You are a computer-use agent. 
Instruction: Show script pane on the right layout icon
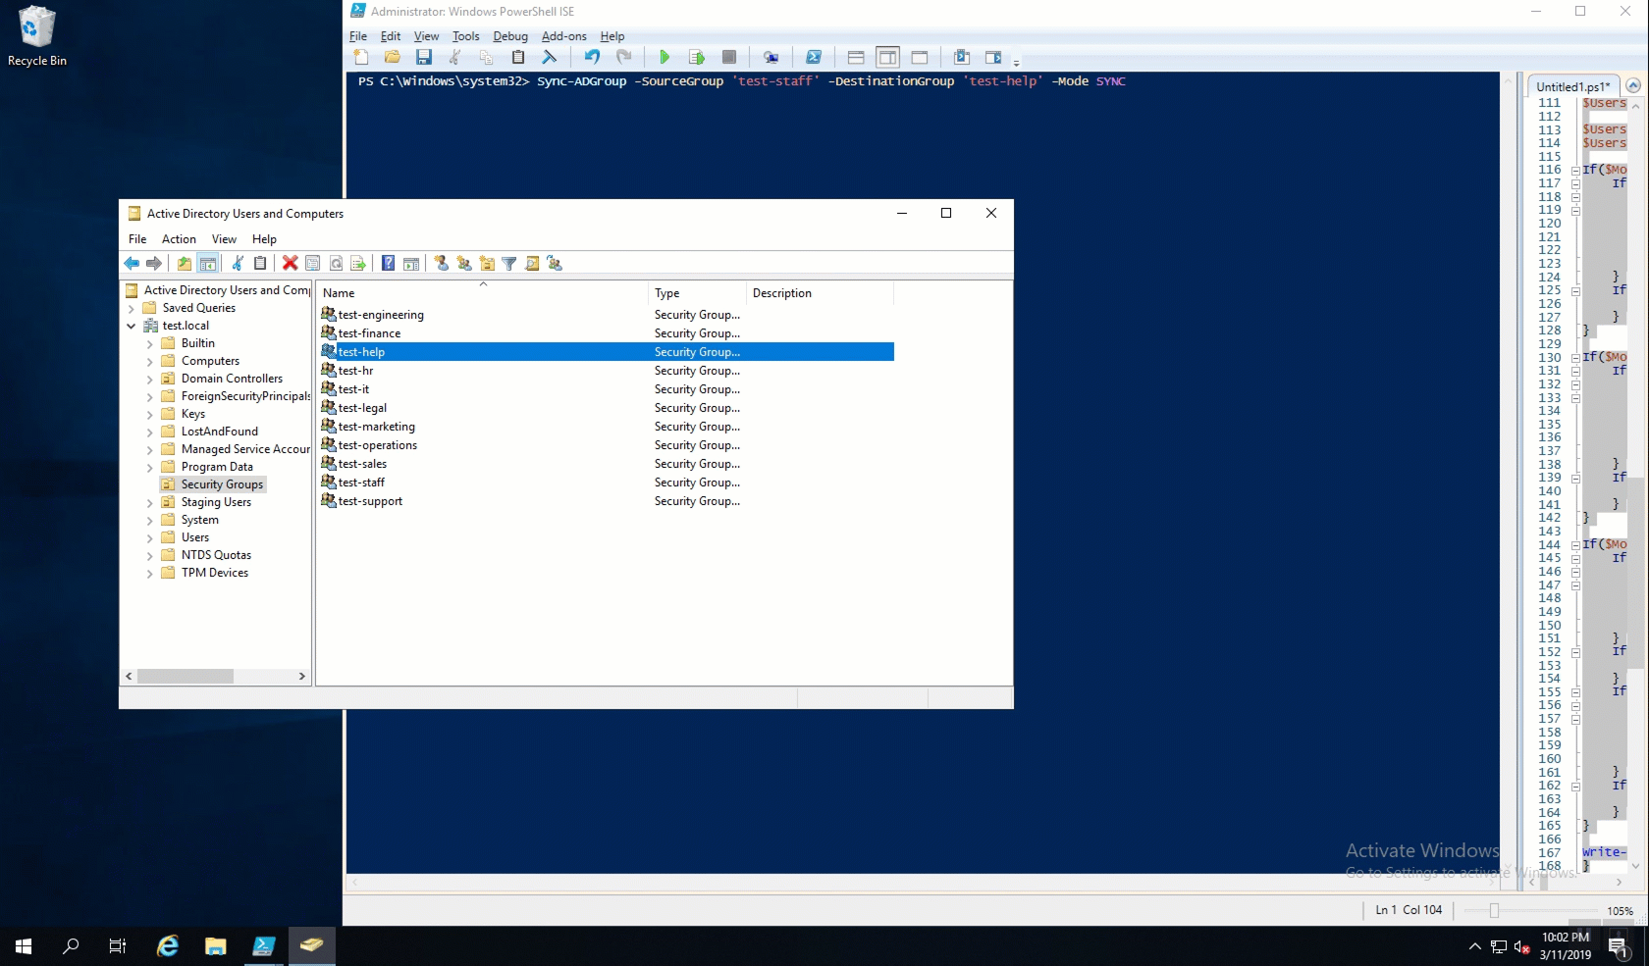pos(887,57)
